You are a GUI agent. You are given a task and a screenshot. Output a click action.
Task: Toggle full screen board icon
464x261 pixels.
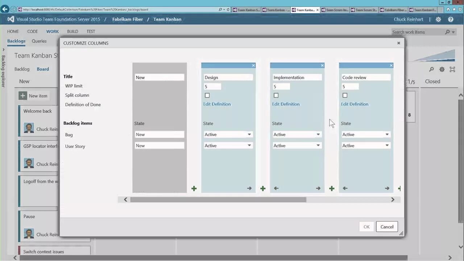click(452, 69)
